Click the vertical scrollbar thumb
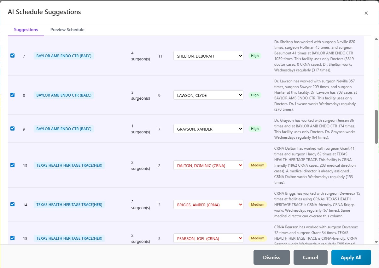Screen dimensions: 379x268 click(376, 126)
